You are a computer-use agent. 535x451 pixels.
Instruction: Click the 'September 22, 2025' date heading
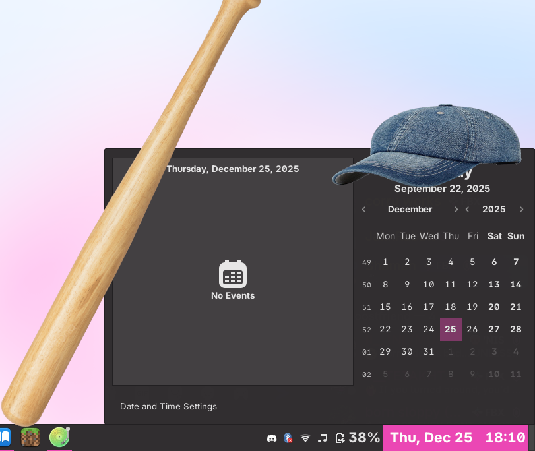442,189
